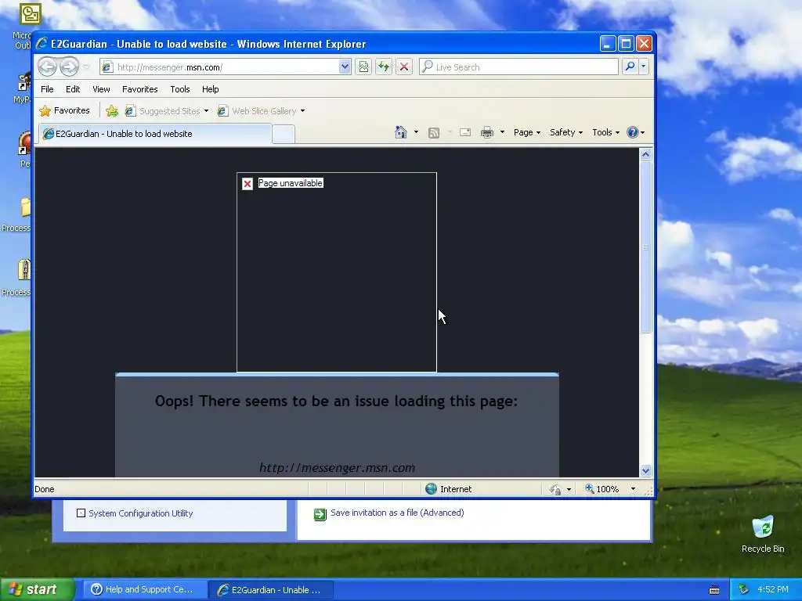This screenshot has height=601, width=802.
Task: Click the green arrow Save invitation icon
Action: click(x=320, y=514)
